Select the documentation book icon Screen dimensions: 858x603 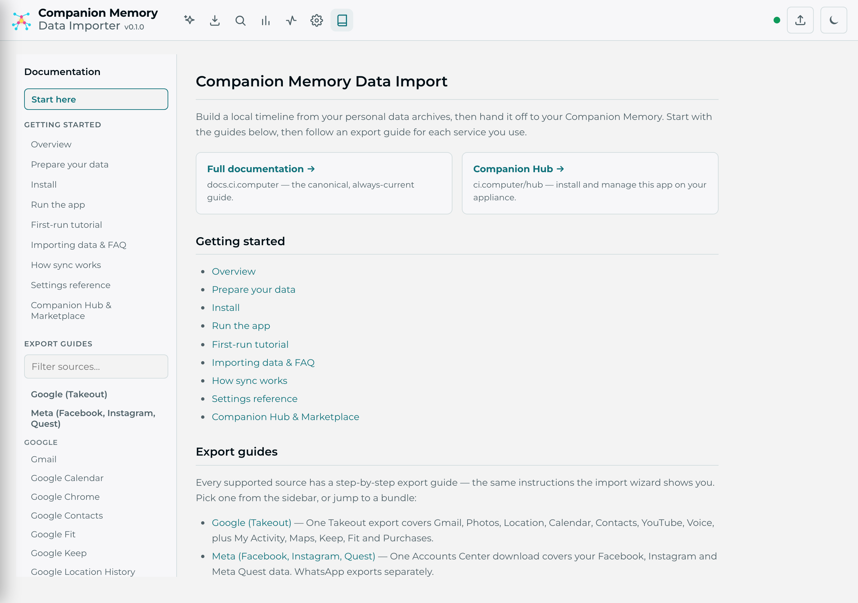[342, 20]
